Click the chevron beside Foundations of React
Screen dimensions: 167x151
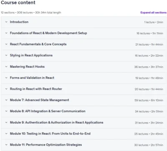point(6,33)
